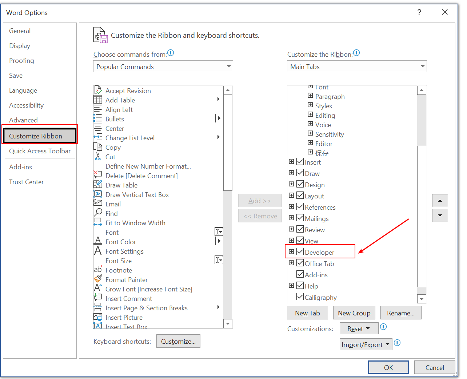Click the Find magnifier icon

pos(98,213)
